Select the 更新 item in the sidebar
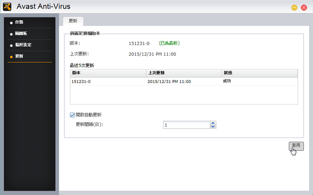The image size is (313, 195). [x=19, y=56]
